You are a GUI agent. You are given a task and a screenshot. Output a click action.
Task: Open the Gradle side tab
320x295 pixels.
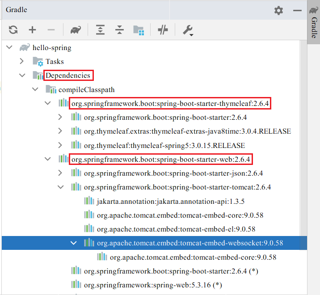coord(314,22)
